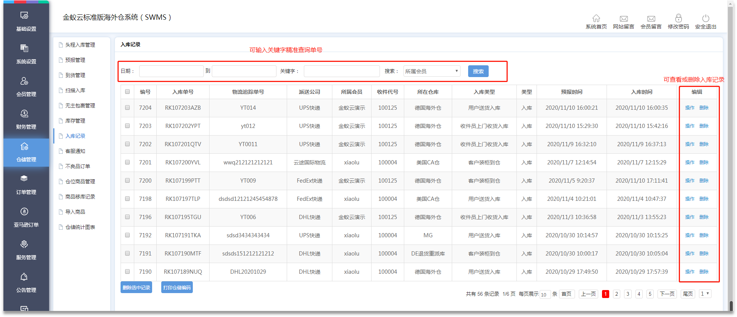Click the 安全退出 power icon
The height and width of the screenshot is (317, 737).
click(x=705, y=19)
